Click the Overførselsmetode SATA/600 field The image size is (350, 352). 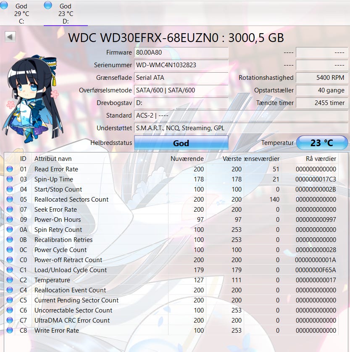tap(181, 90)
